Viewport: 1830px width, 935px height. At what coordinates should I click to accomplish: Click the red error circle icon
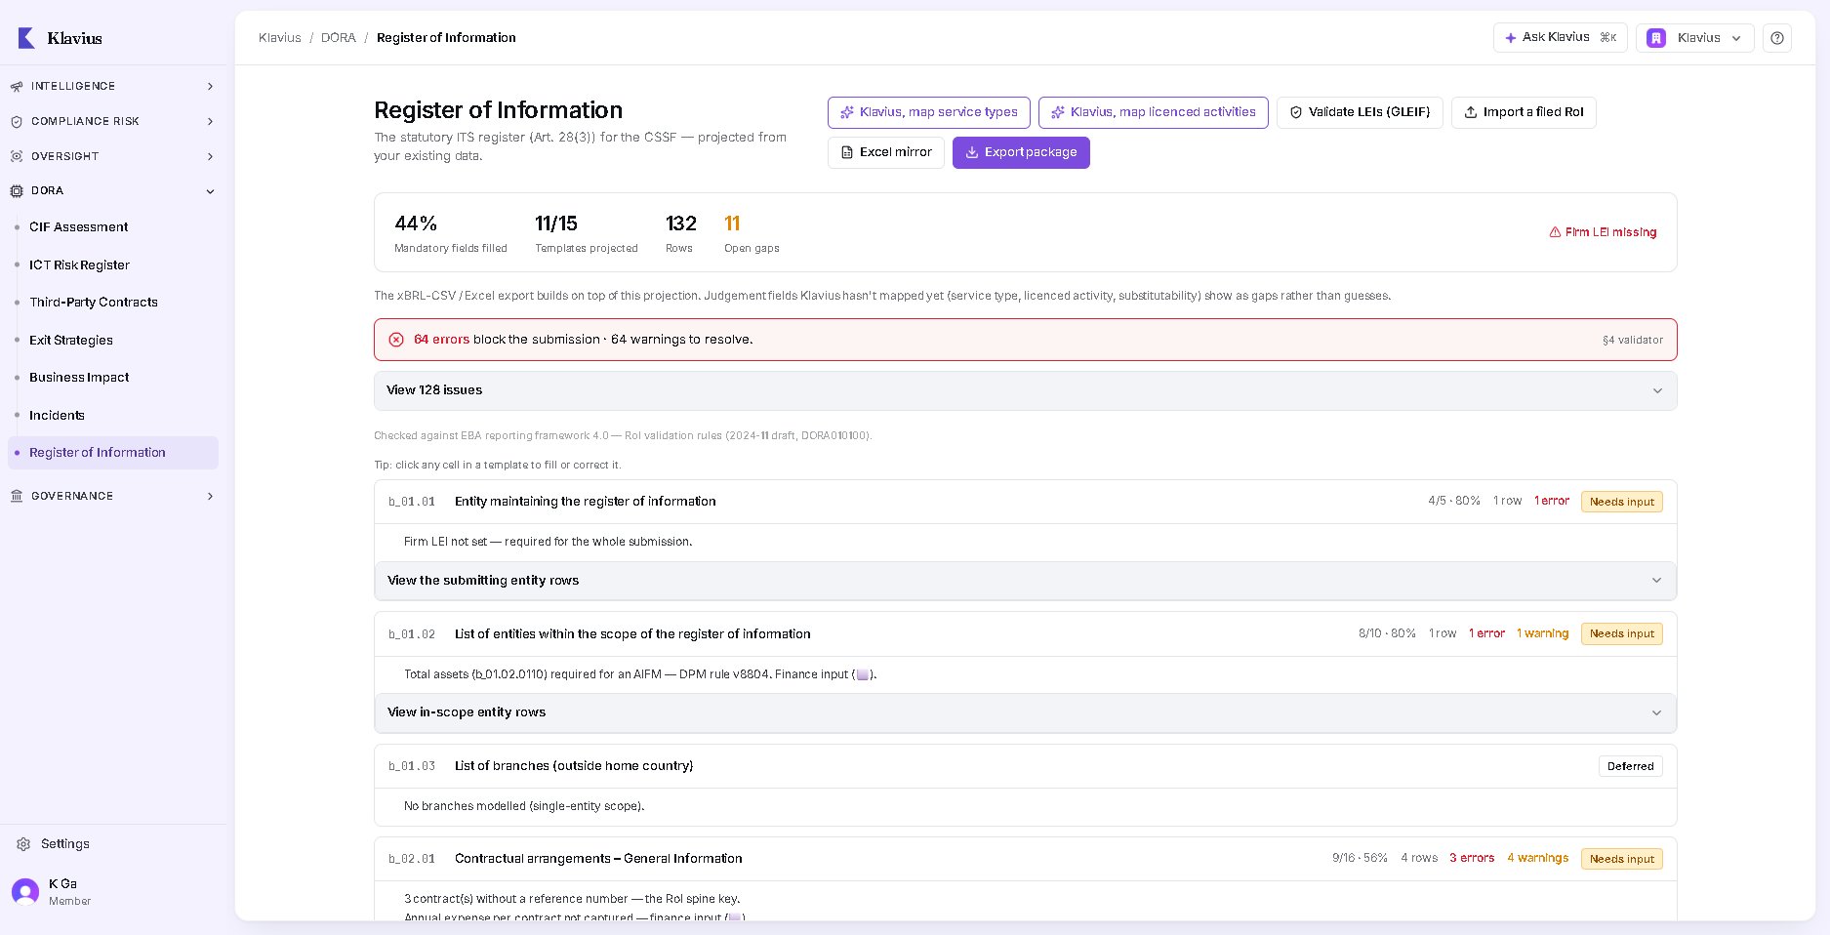click(x=396, y=340)
